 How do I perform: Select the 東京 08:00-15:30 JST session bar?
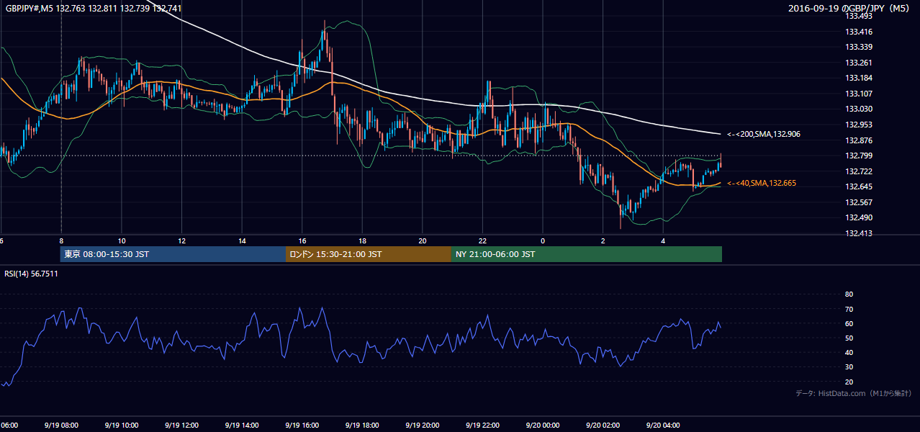(x=173, y=254)
